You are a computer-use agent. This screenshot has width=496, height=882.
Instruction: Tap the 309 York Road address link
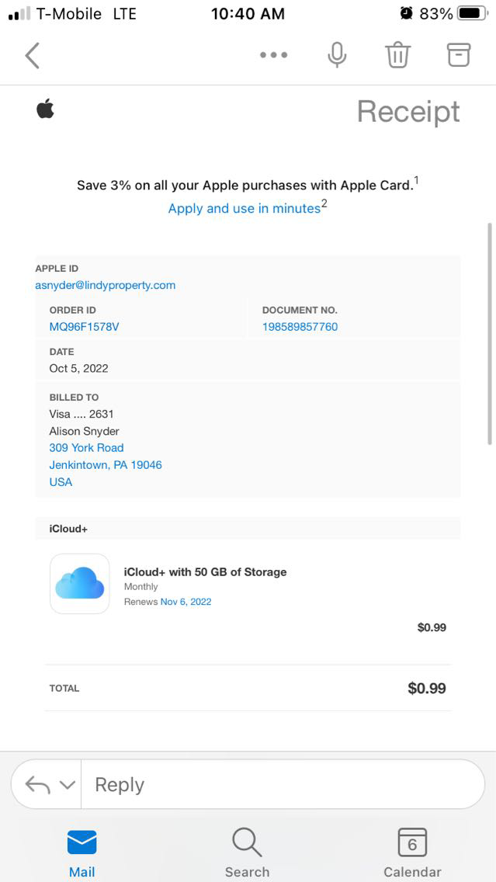(87, 448)
